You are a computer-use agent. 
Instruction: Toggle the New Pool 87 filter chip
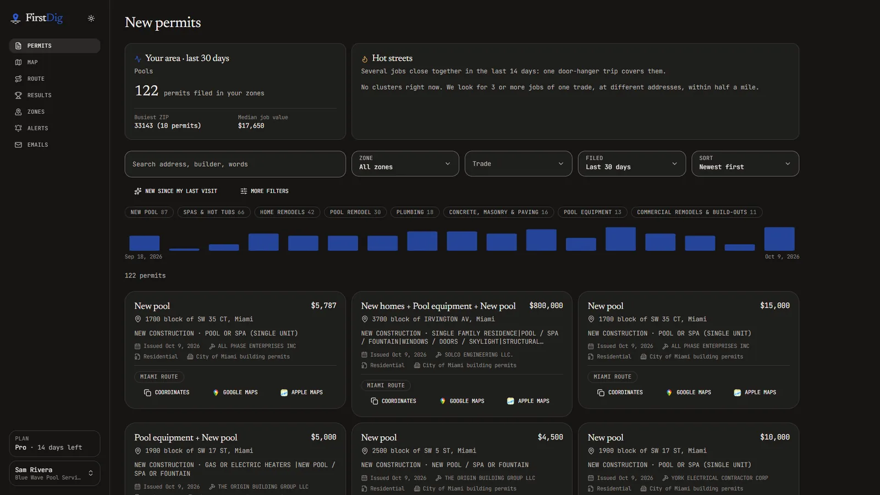tap(149, 212)
